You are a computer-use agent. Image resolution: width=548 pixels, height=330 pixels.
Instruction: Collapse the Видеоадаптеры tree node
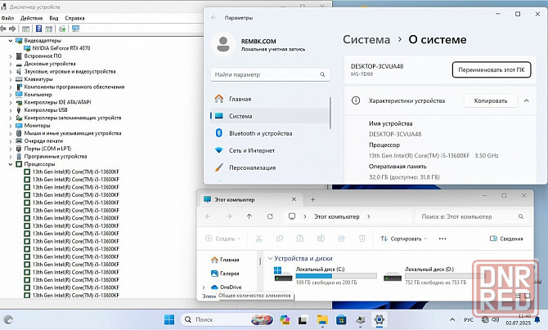point(10,41)
